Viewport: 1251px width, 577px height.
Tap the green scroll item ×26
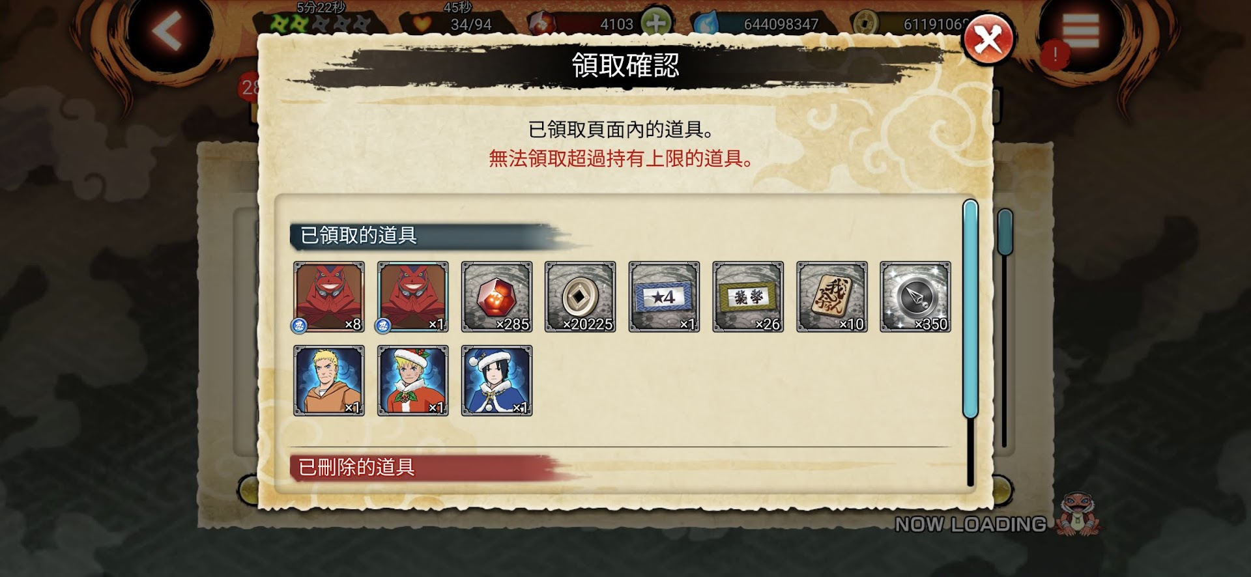point(748,297)
